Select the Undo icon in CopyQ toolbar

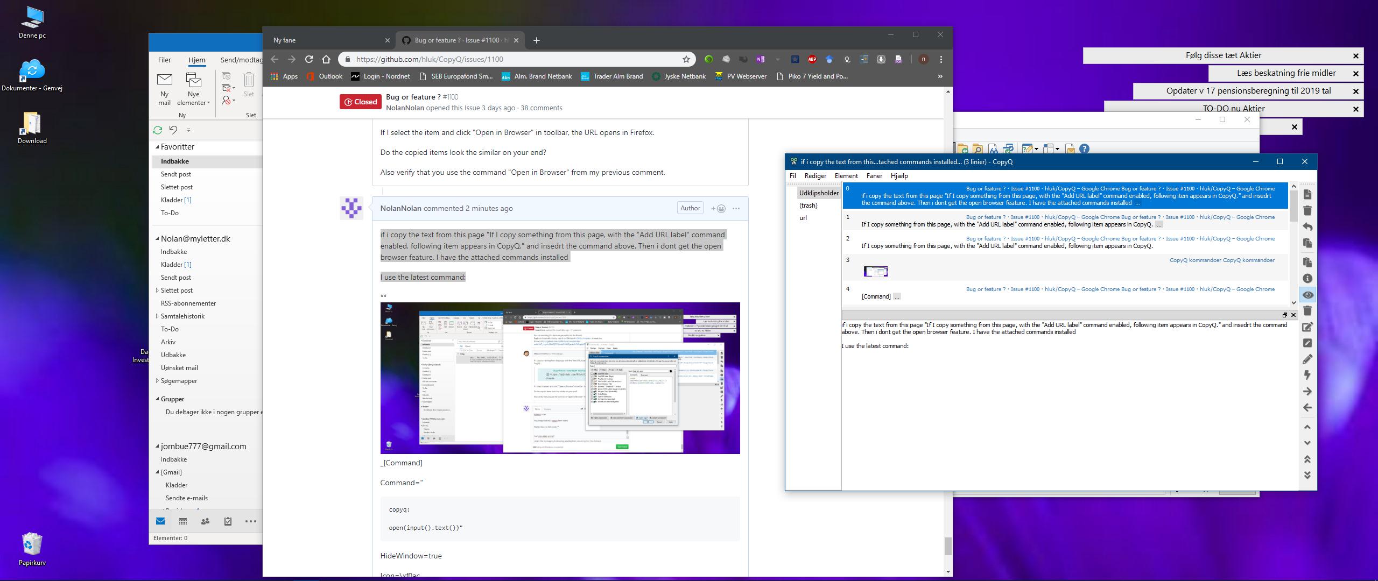1307,226
